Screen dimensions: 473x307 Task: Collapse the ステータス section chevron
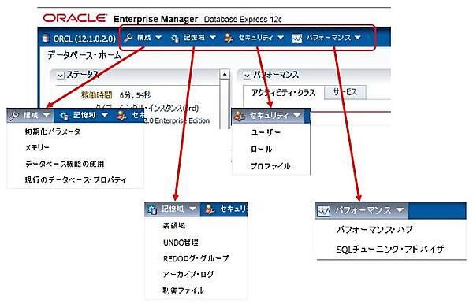[x=61, y=75]
